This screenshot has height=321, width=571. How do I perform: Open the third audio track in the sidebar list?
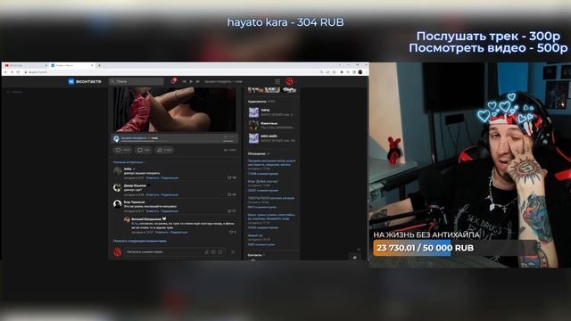click(x=272, y=138)
